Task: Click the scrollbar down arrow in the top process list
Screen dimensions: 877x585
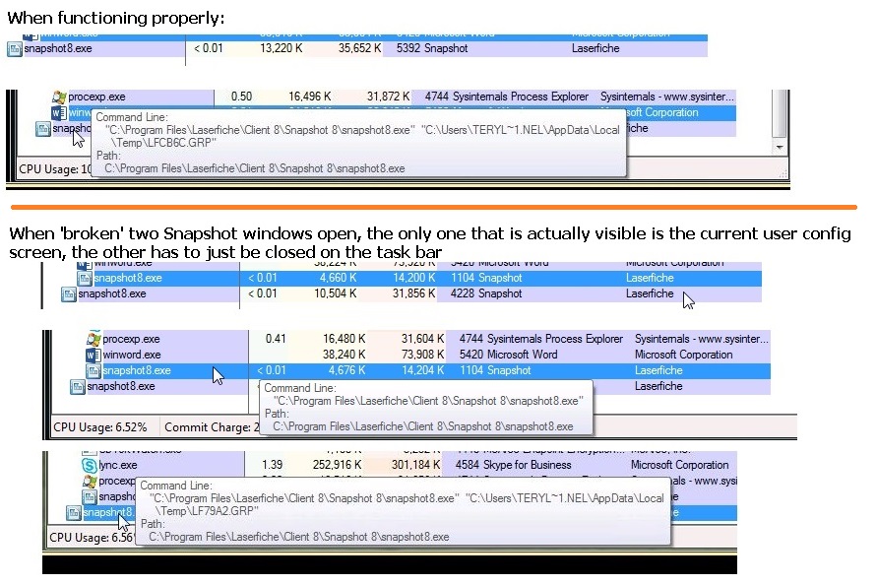Action: [x=780, y=147]
